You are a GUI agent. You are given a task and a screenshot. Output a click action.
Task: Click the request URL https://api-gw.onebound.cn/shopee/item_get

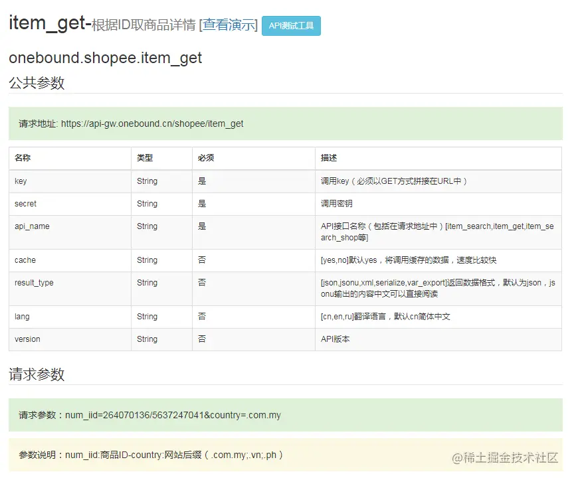[x=152, y=123]
